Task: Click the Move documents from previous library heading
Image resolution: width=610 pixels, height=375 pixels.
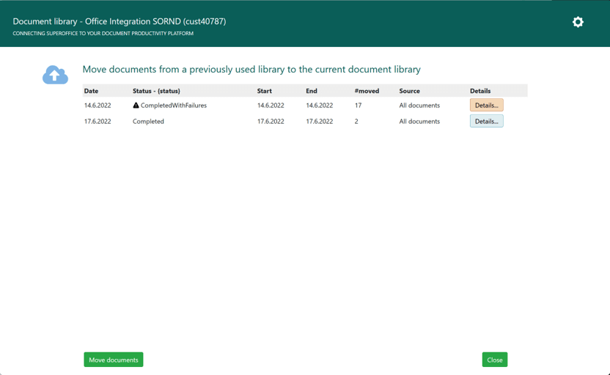Action: click(251, 69)
